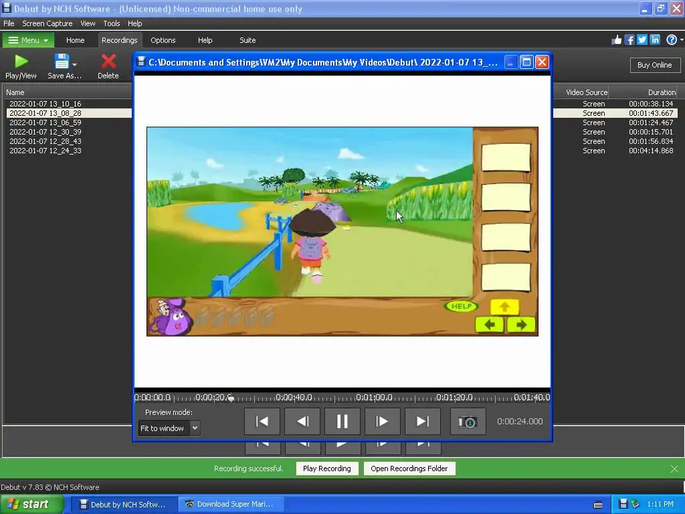The width and height of the screenshot is (685, 514).
Task: Switch to the Home tab
Action: point(75,40)
